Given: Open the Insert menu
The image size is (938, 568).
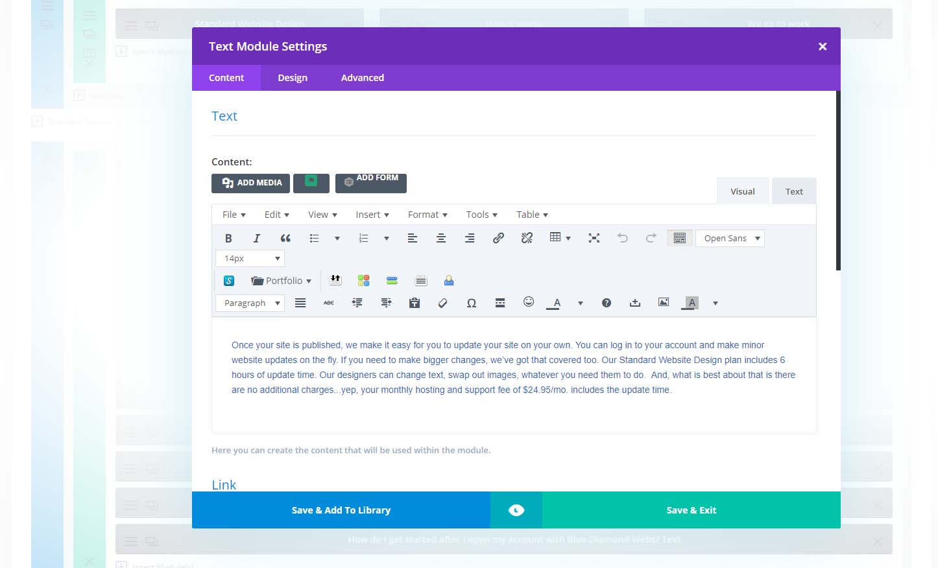Looking at the screenshot, I should click(x=372, y=215).
